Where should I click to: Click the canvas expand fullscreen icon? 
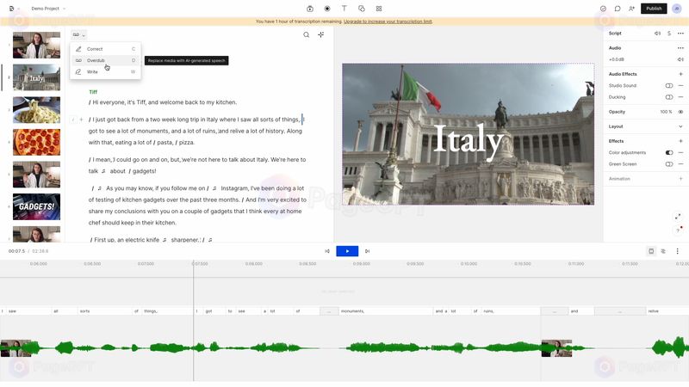pos(678,217)
